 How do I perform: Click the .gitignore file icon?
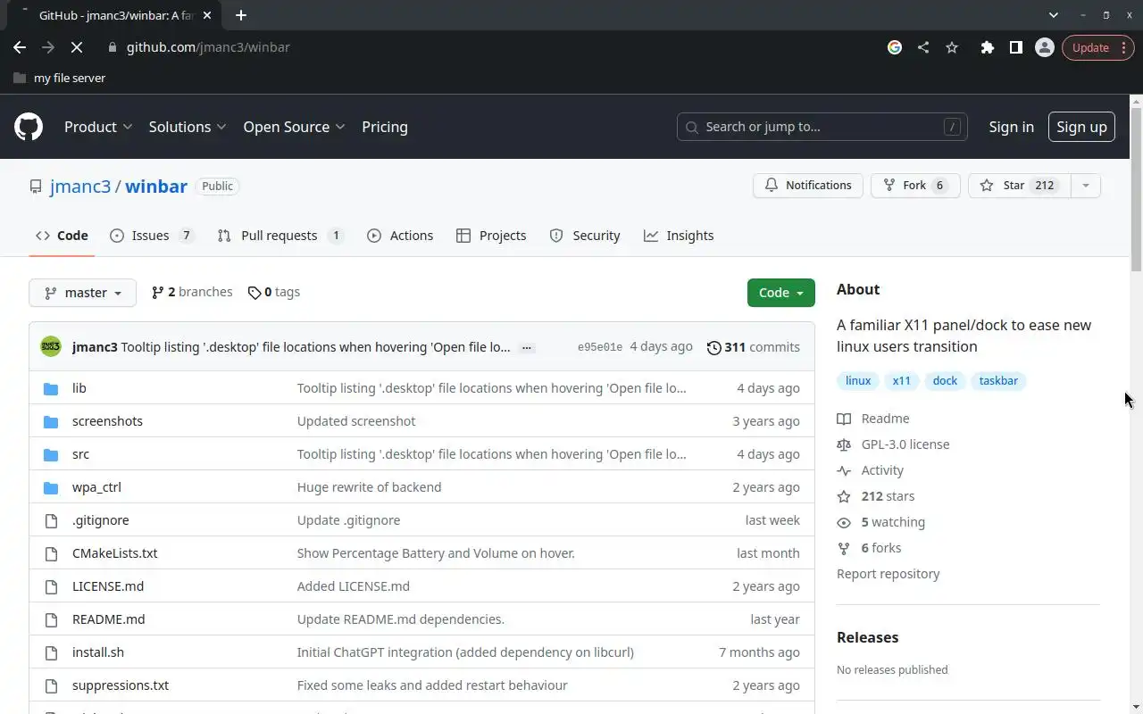[x=51, y=520]
